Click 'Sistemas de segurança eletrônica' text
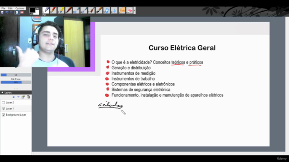This screenshot has height=162, width=289. pyautogui.click(x=141, y=90)
